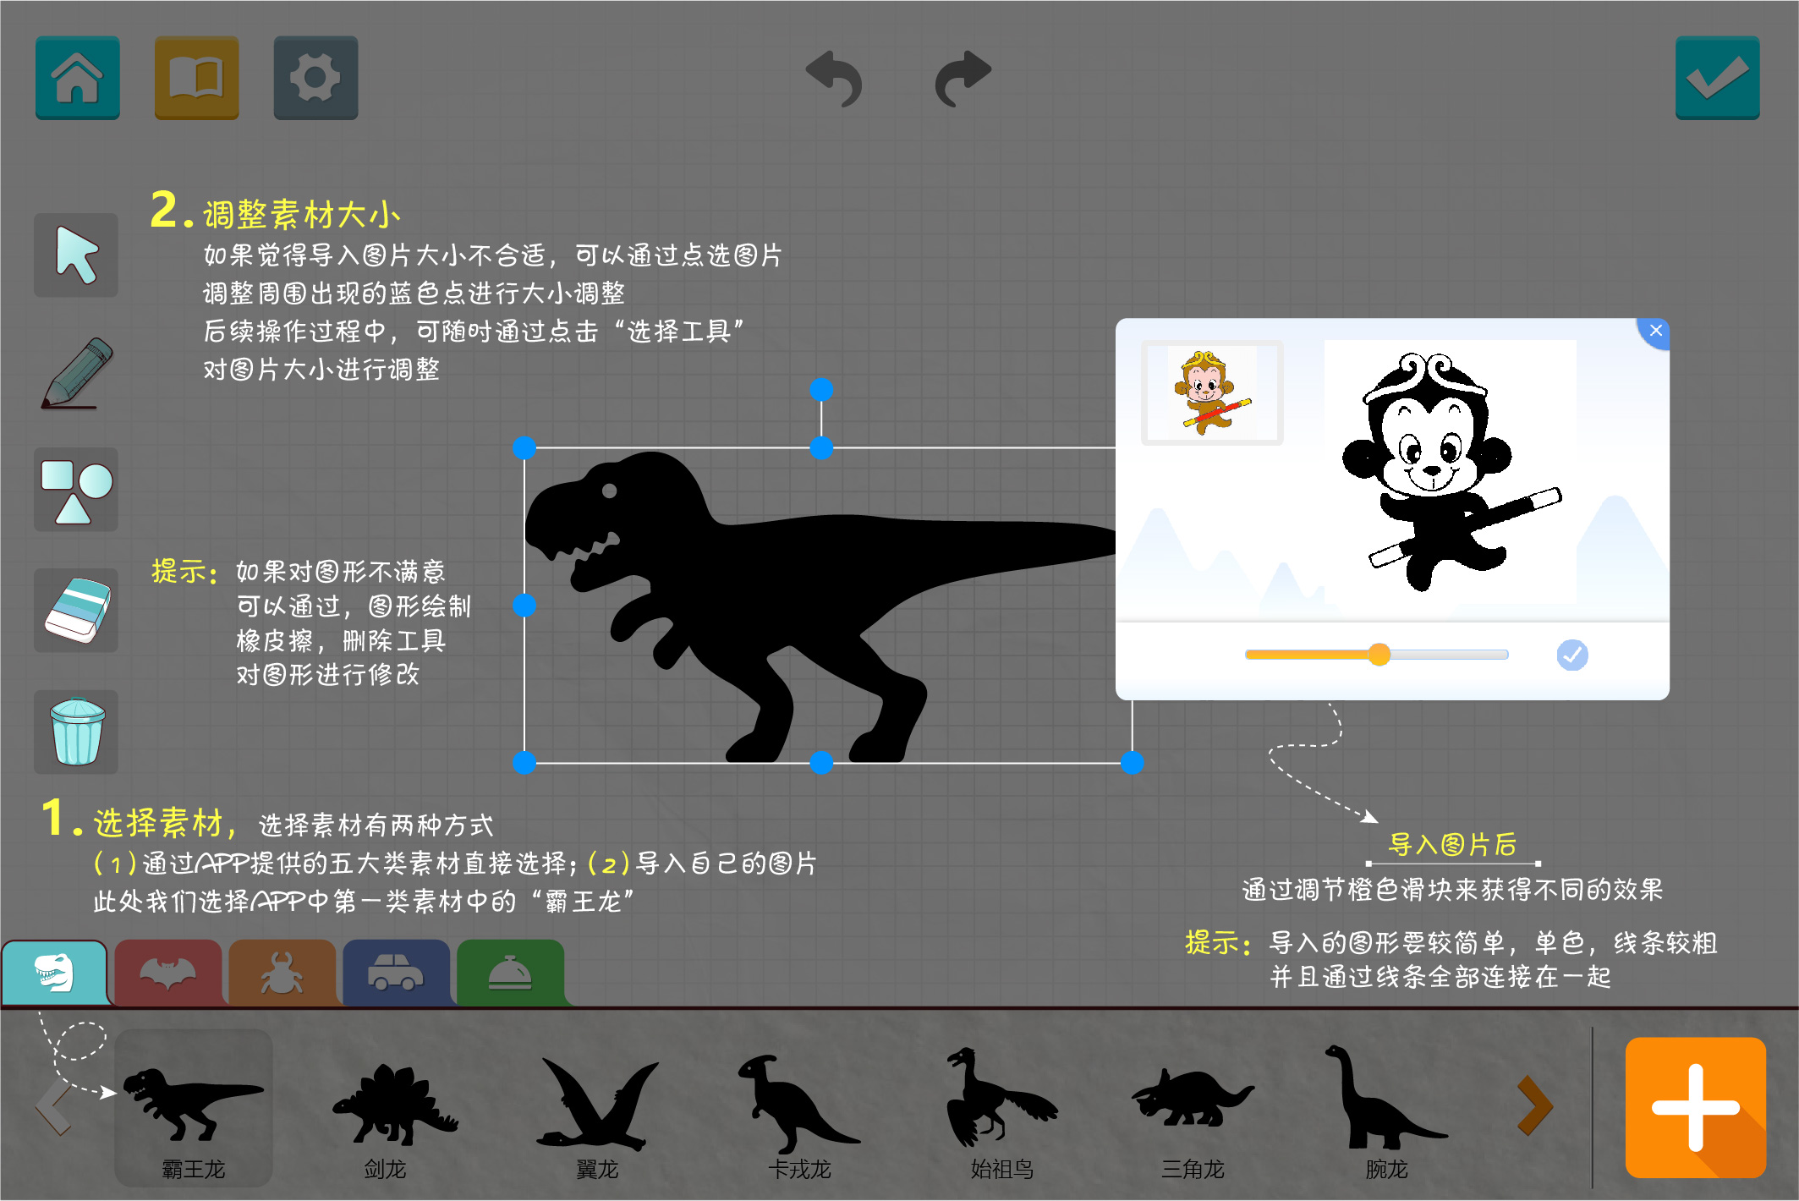Switch to the car category tab
This screenshot has height=1201, width=1799.
(x=396, y=973)
